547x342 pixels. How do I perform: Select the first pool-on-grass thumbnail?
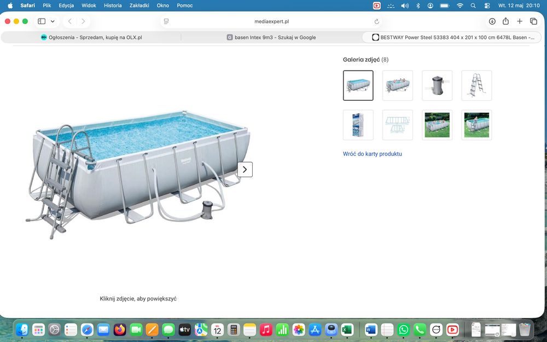437,125
